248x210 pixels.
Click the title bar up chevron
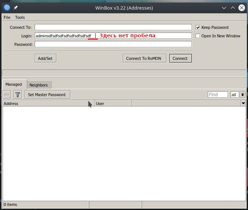tap(232, 8)
